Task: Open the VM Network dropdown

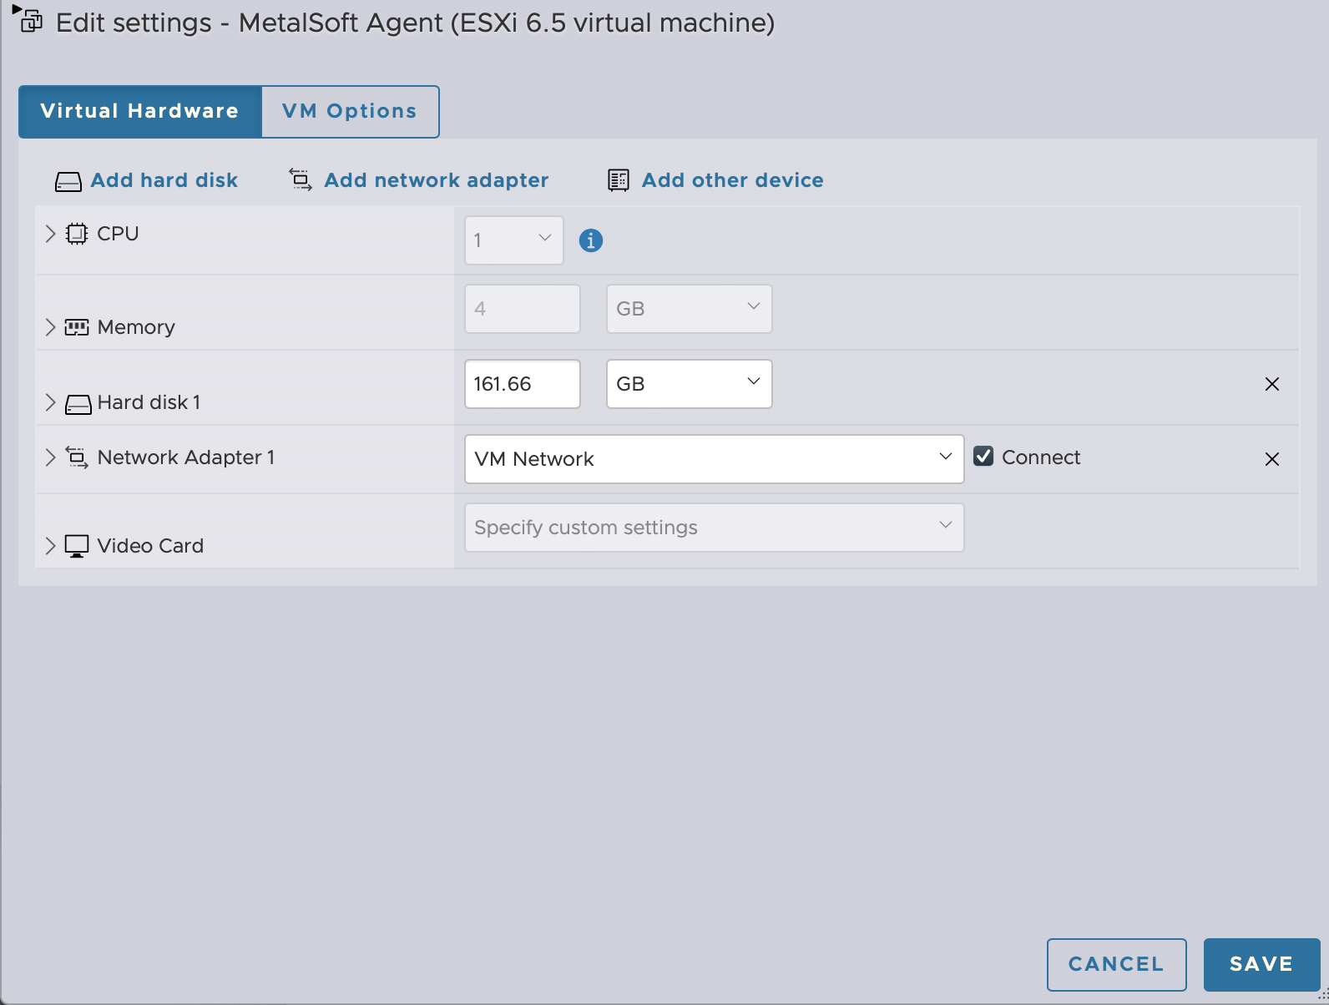Action: pos(714,459)
